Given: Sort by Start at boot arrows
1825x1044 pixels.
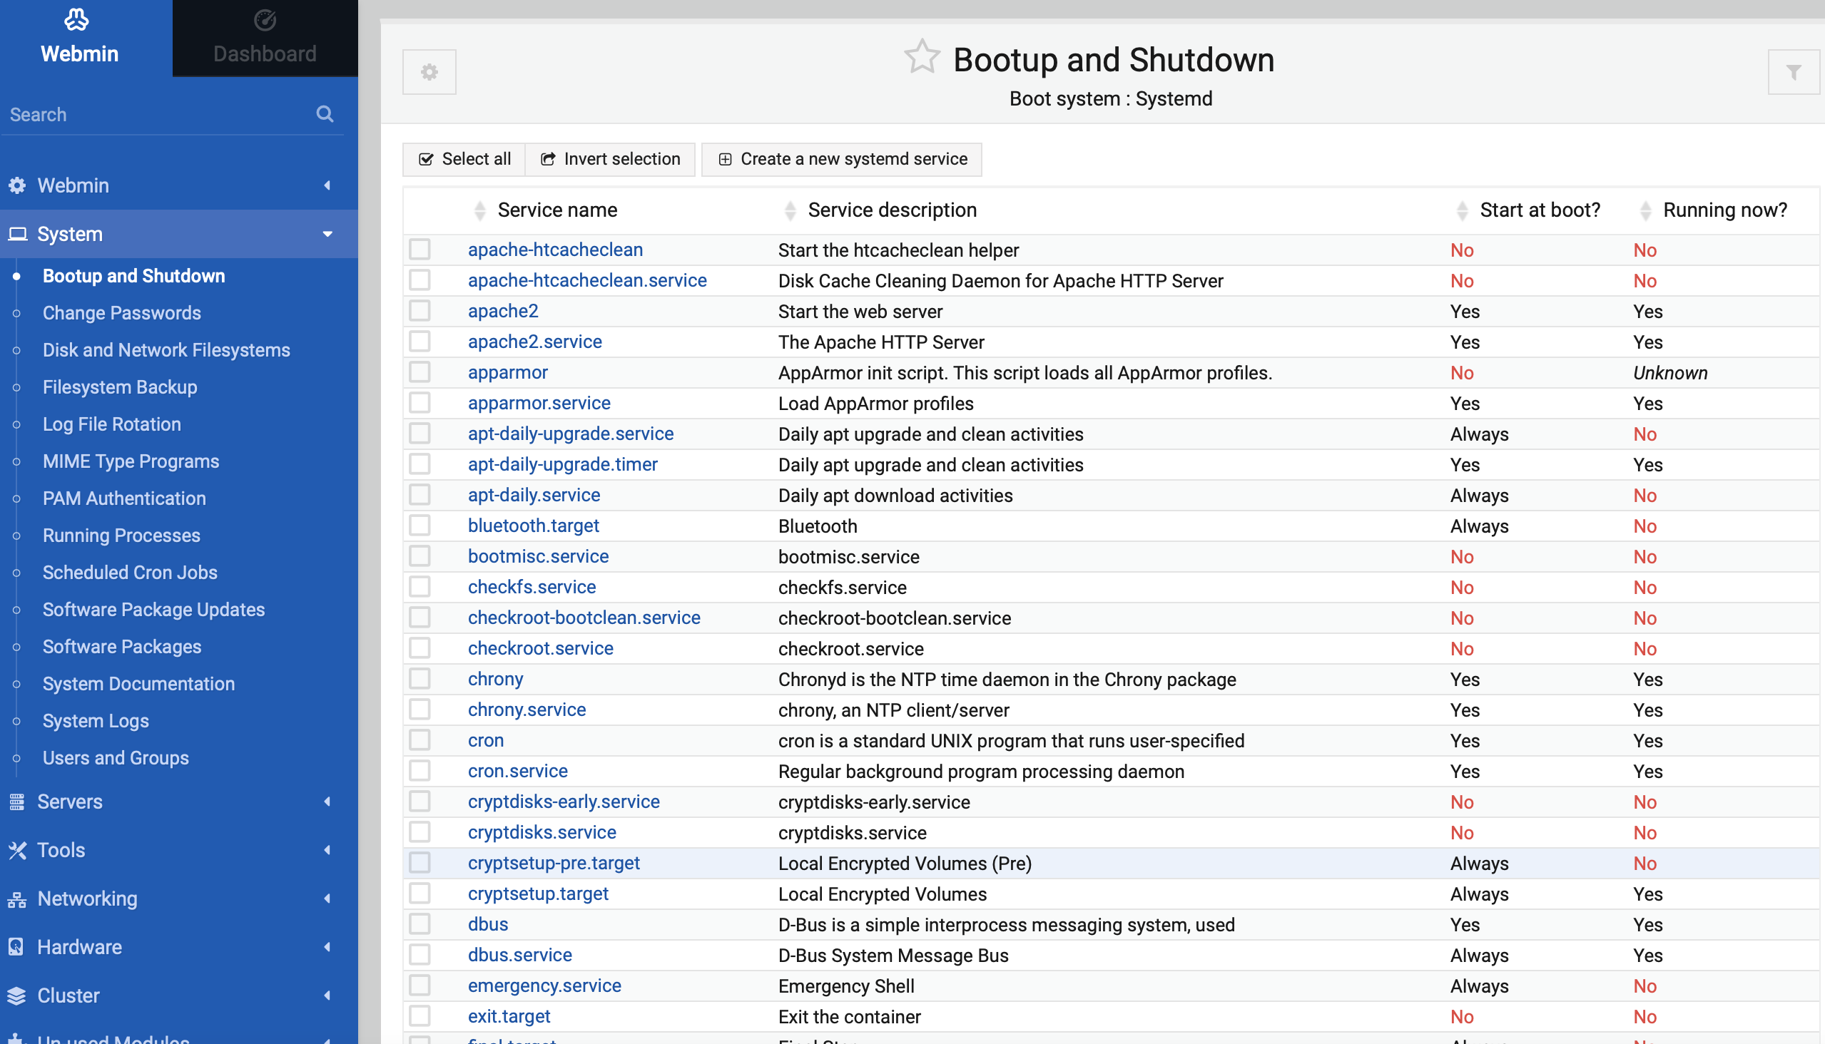Looking at the screenshot, I should tap(1462, 210).
